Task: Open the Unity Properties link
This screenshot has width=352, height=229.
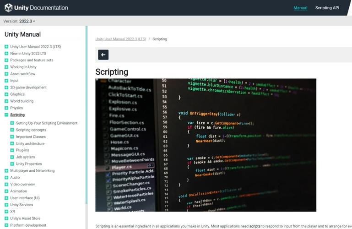Action: click(x=29, y=164)
